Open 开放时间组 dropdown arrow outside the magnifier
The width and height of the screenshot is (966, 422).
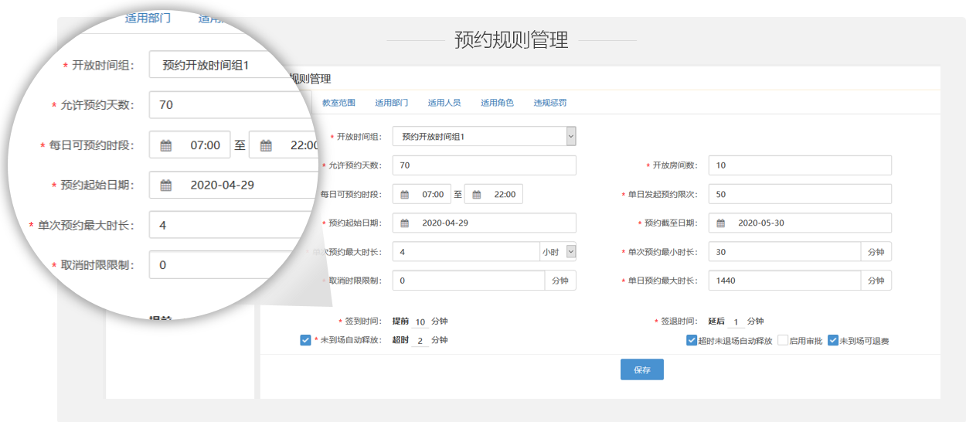(x=571, y=137)
